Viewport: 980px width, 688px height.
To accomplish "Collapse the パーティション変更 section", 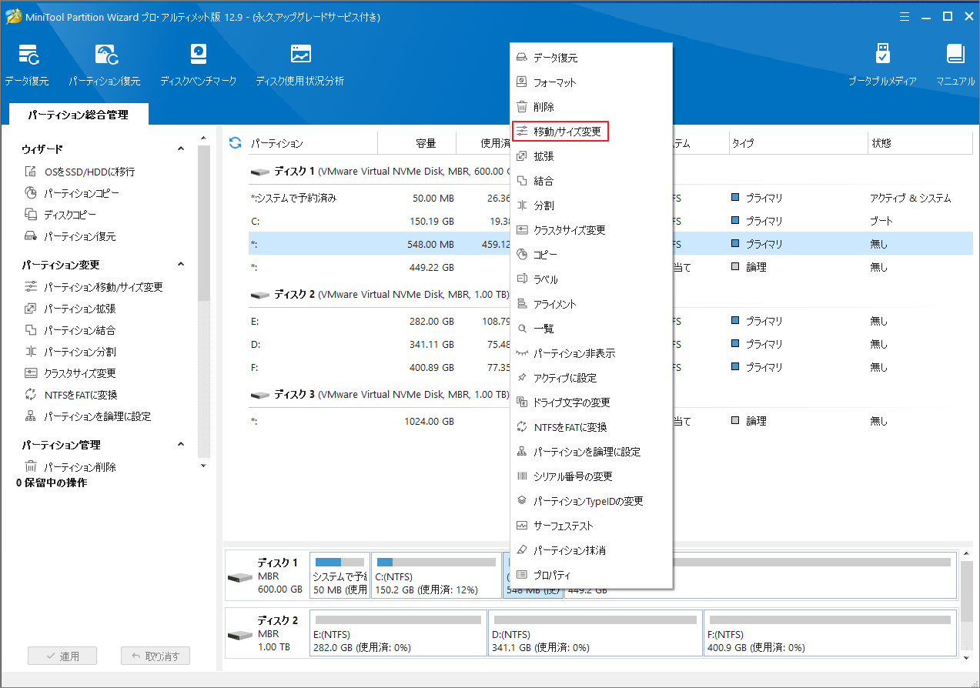I will 181,264.
